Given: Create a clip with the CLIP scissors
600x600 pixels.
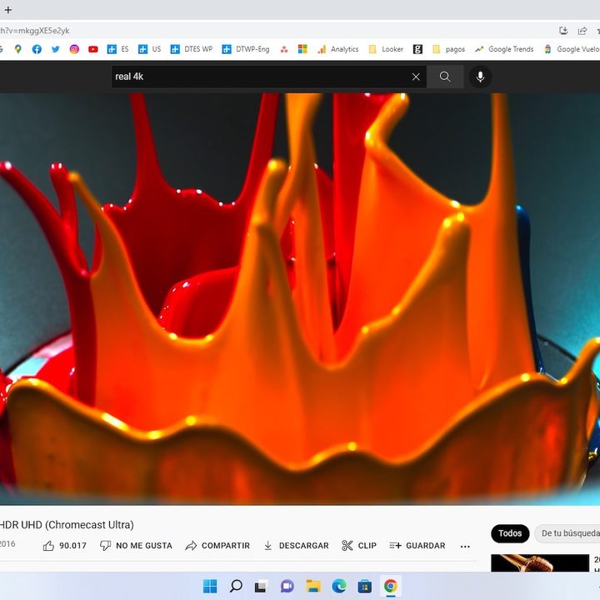Looking at the screenshot, I should (359, 546).
